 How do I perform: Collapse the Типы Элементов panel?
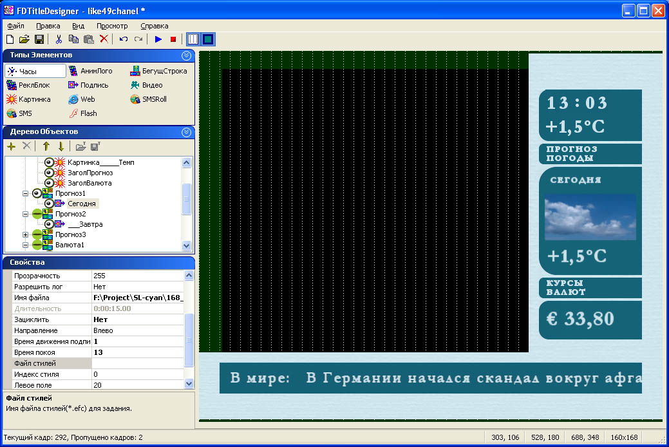(x=187, y=55)
